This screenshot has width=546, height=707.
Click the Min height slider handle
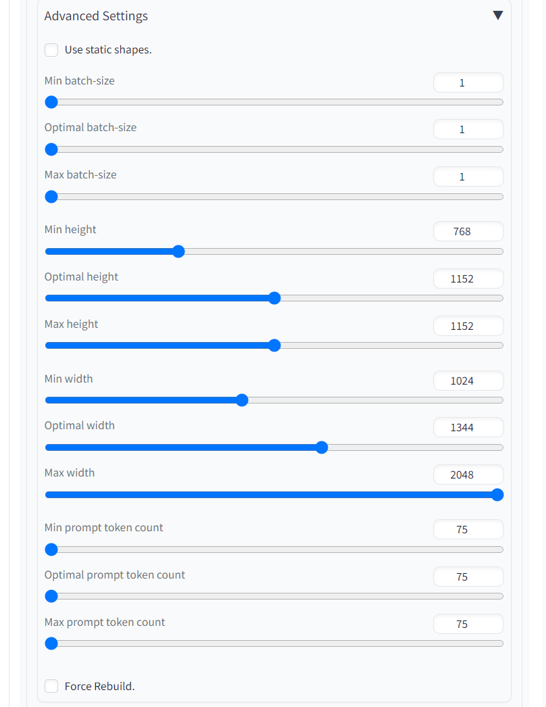pos(178,251)
